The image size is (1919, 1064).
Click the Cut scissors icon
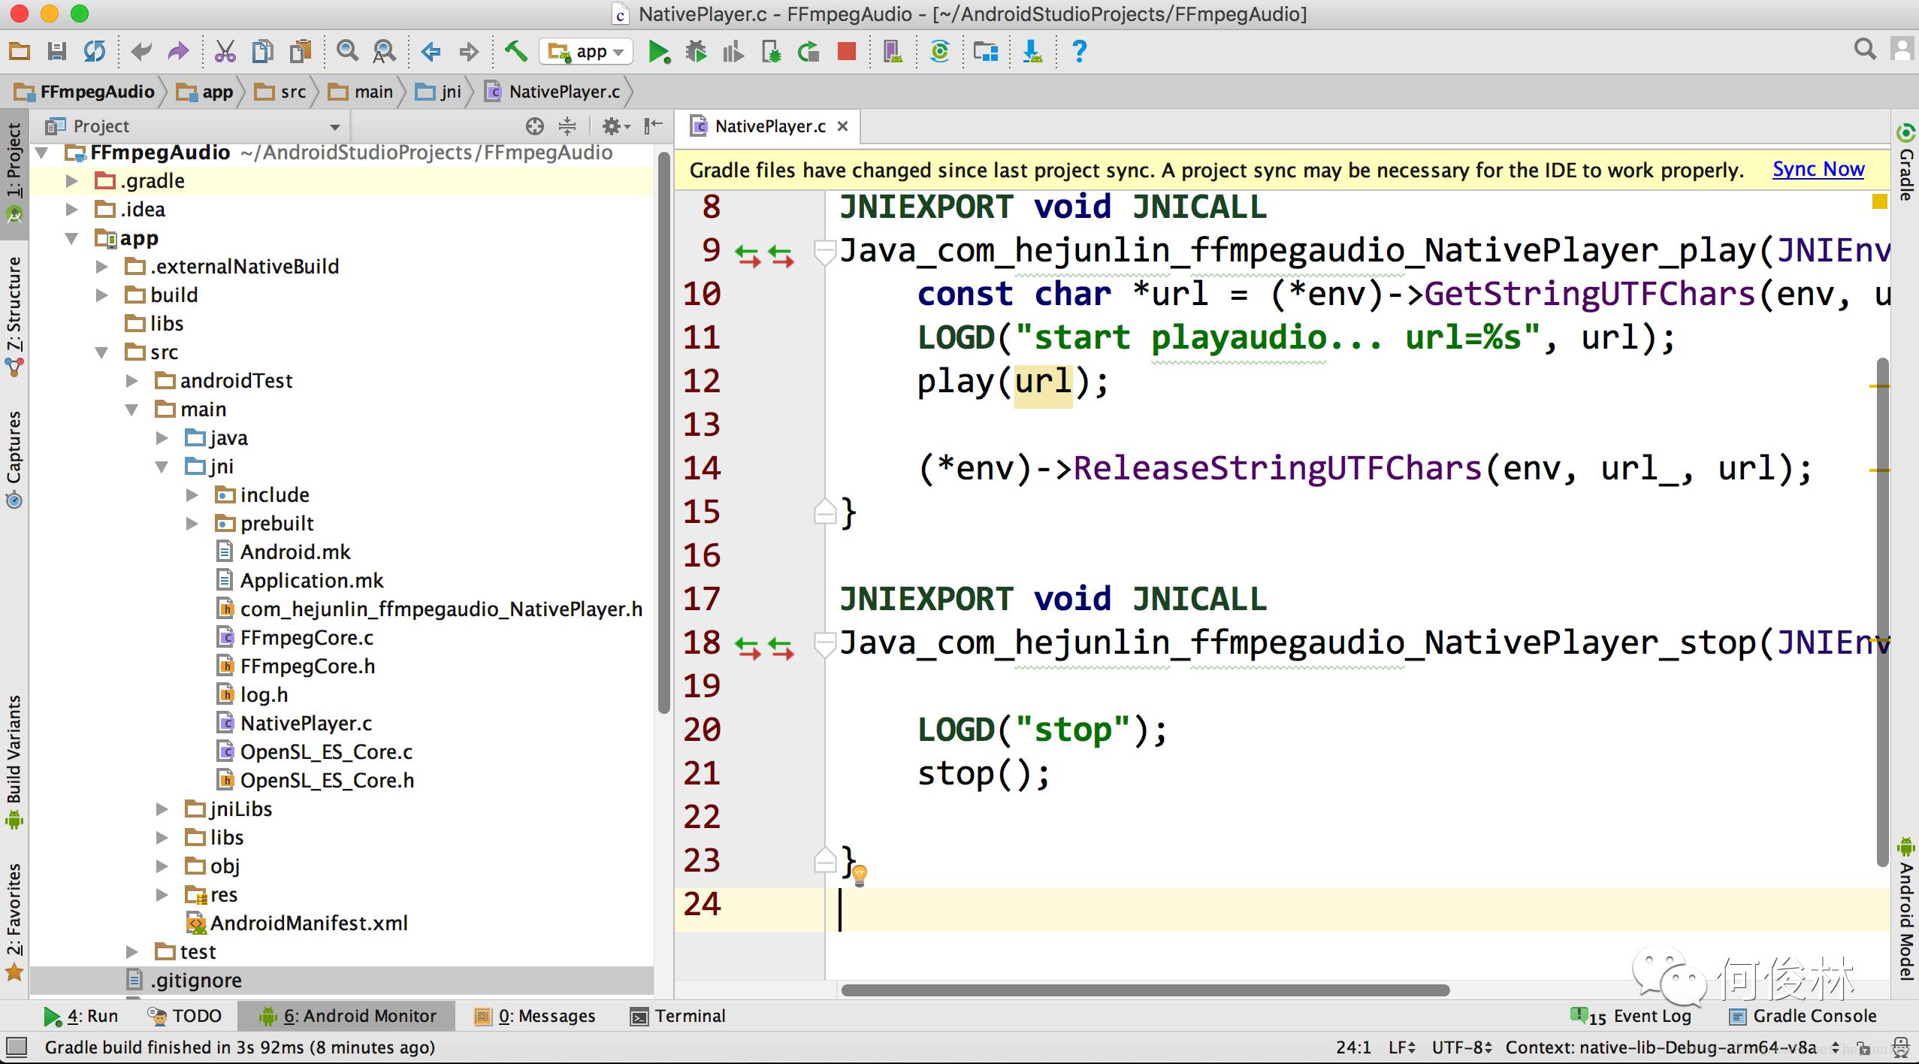pos(225,52)
